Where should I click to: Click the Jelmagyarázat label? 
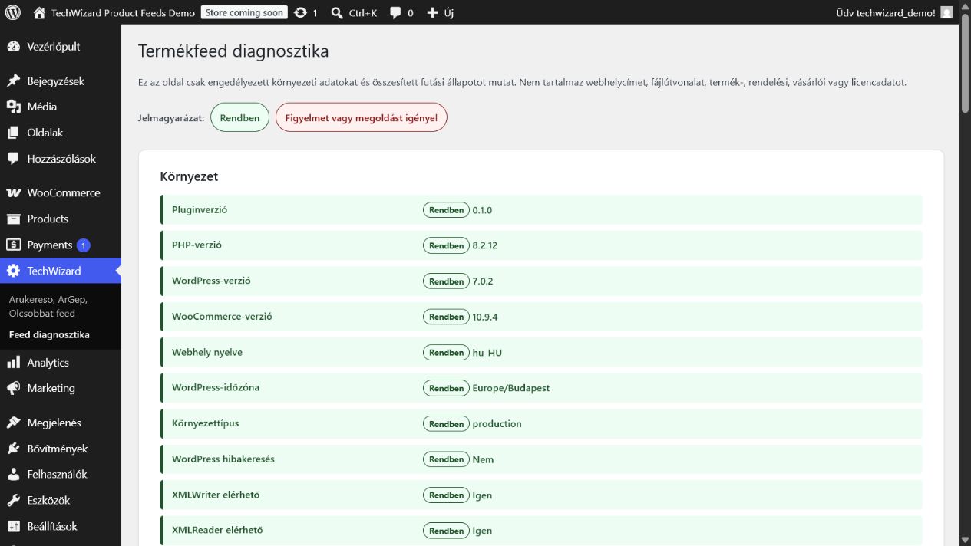click(x=171, y=118)
